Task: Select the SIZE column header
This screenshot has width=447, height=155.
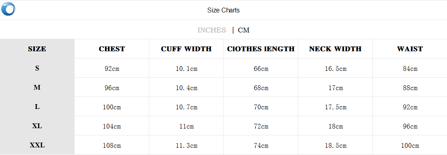Action: [x=37, y=49]
